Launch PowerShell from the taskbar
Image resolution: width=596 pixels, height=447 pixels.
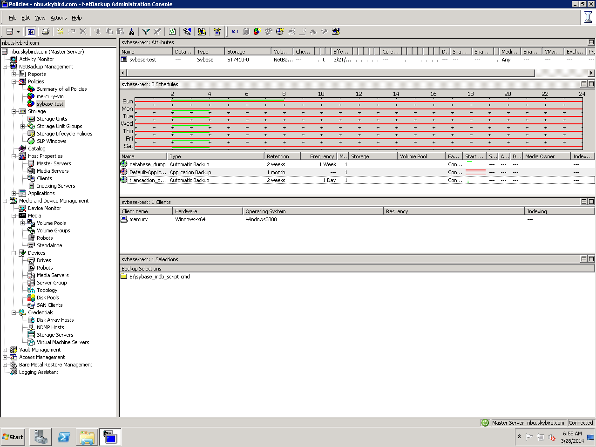tap(64, 437)
